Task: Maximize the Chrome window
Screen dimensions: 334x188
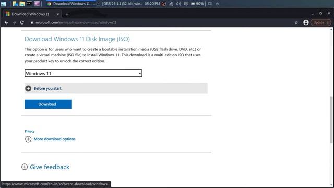Action: click(x=320, y=14)
